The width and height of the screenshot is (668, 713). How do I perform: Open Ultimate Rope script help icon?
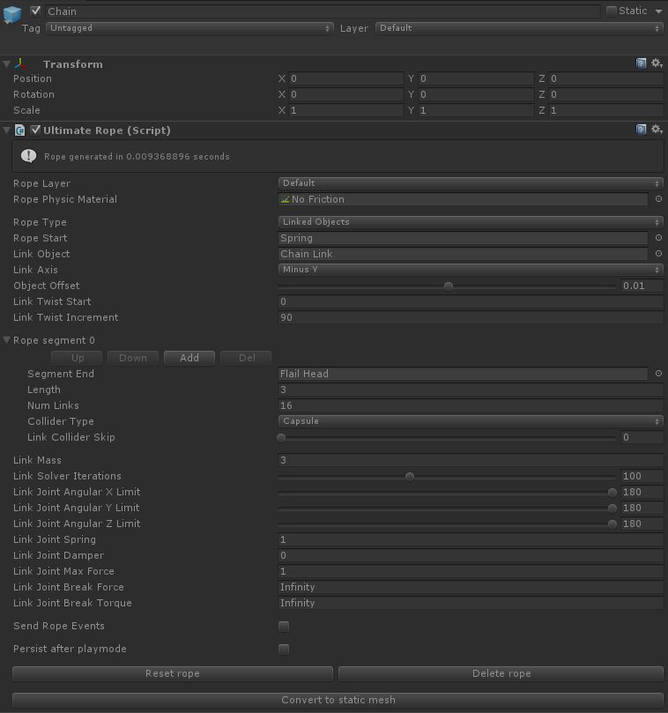pos(641,130)
